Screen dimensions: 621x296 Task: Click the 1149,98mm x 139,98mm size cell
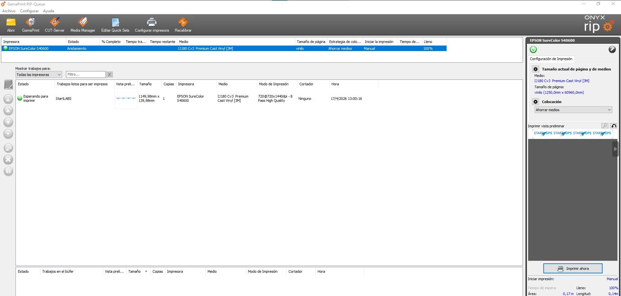tap(149, 99)
